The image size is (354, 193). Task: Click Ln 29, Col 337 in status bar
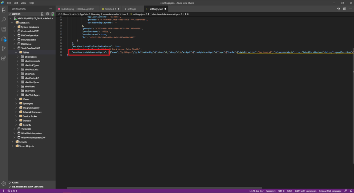[x=256, y=191]
